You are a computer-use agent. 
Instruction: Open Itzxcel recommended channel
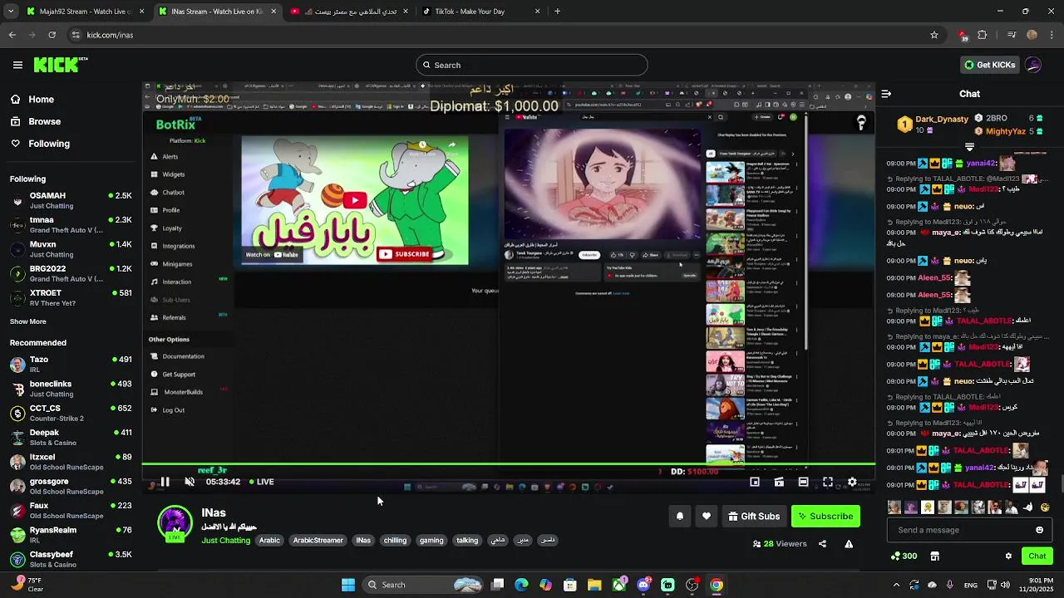[x=71, y=462]
